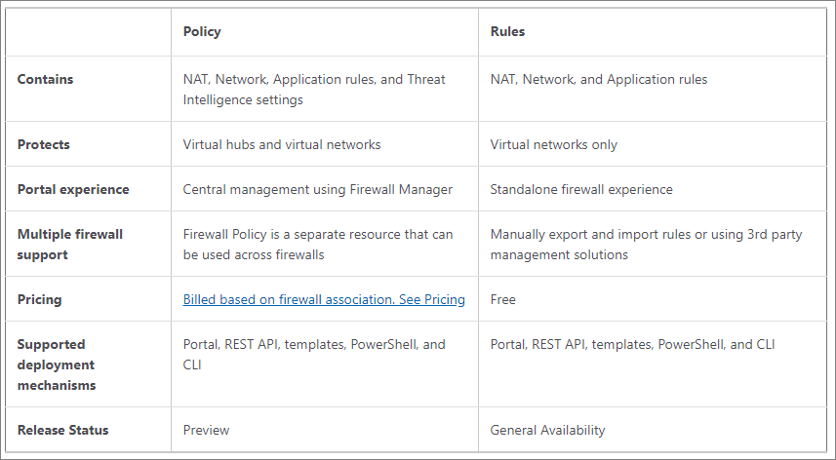The height and width of the screenshot is (460, 836).
Task: Click the Policy column header
Action: 202,31
